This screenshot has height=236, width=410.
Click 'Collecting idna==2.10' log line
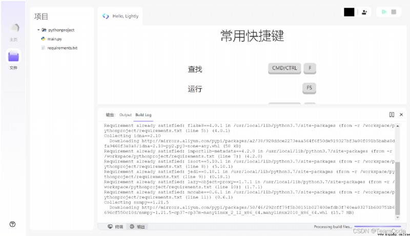point(132,136)
